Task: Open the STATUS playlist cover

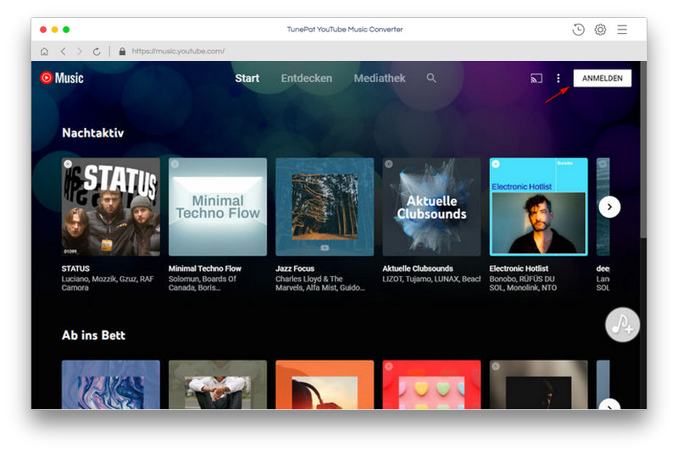Action: click(111, 207)
